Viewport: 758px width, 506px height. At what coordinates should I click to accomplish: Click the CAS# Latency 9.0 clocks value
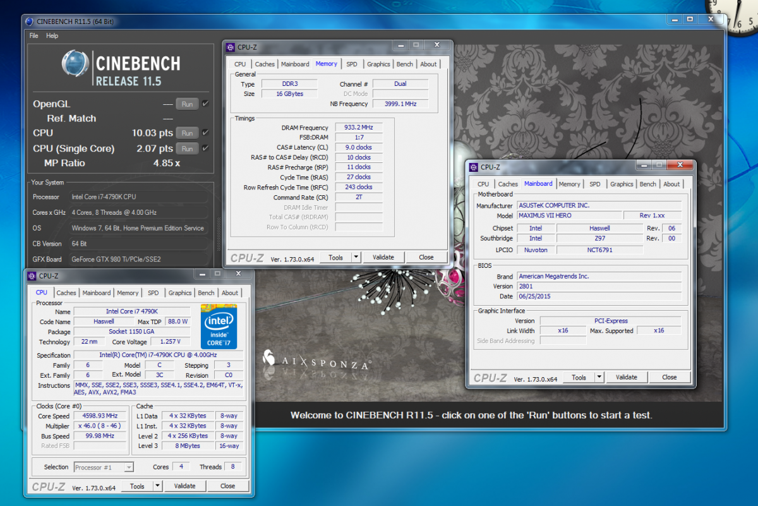click(358, 147)
